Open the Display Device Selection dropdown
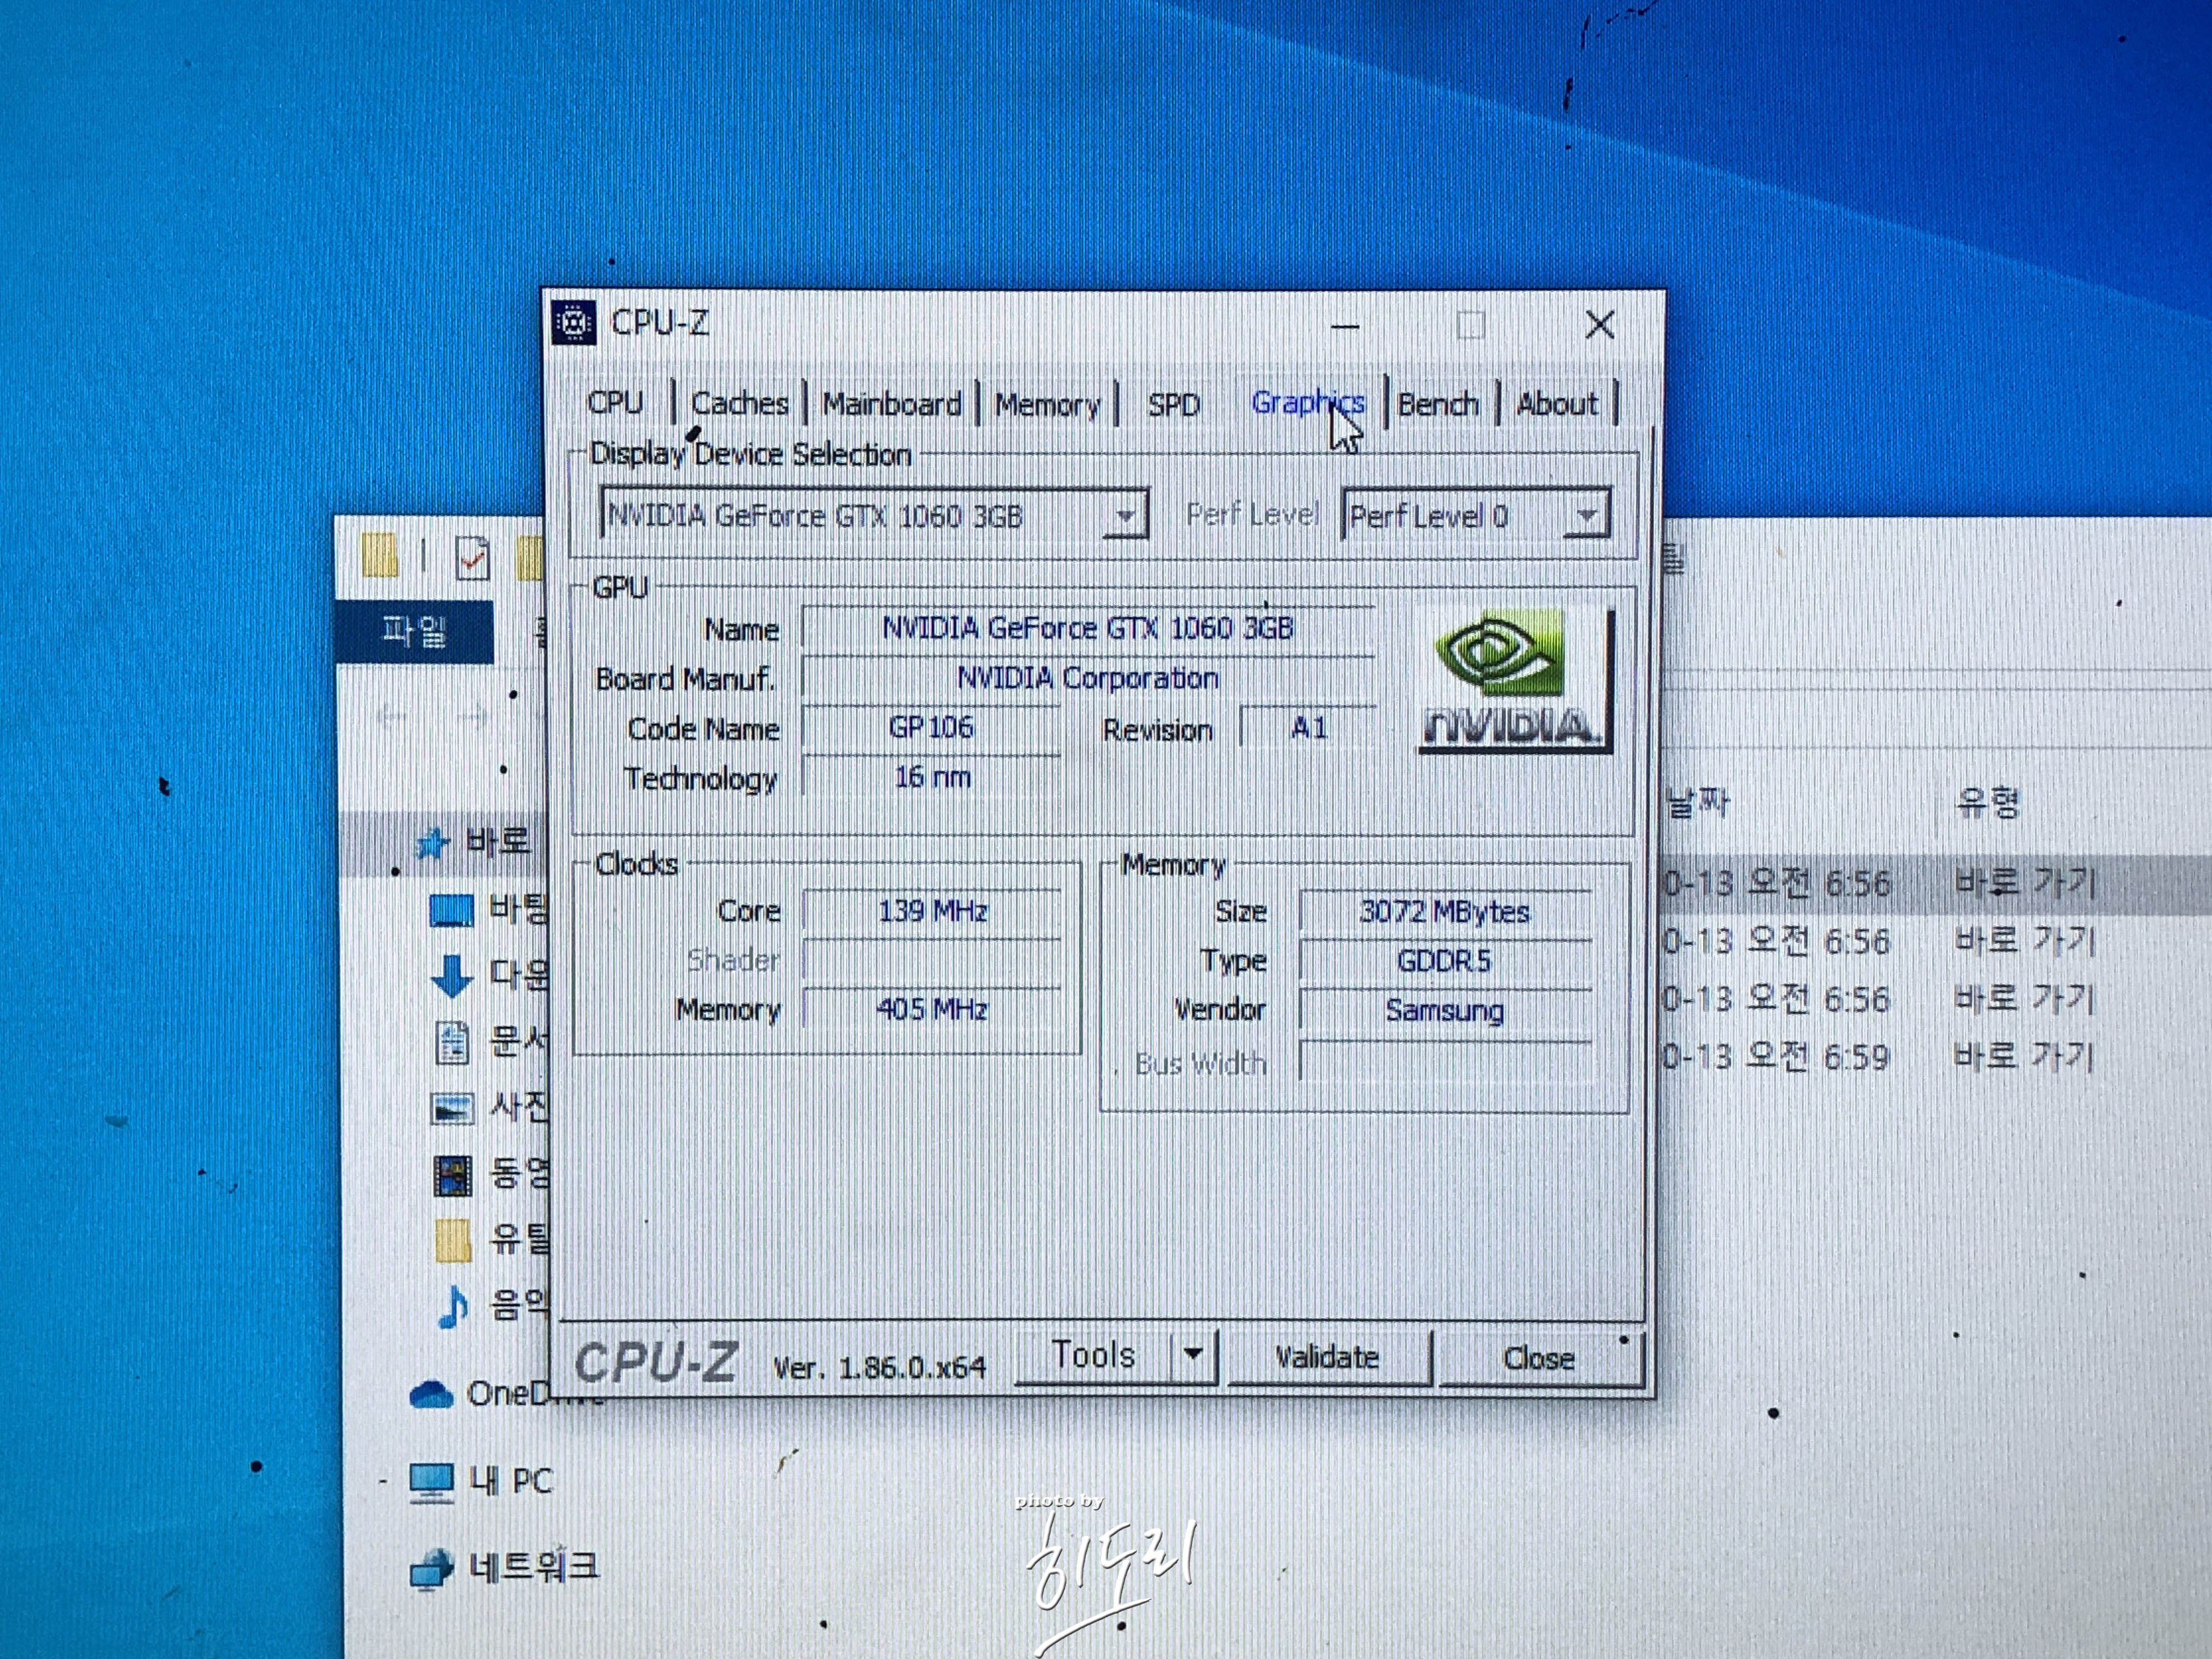The image size is (2212, 1659). pyautogui.click(x=1125, y=516)
